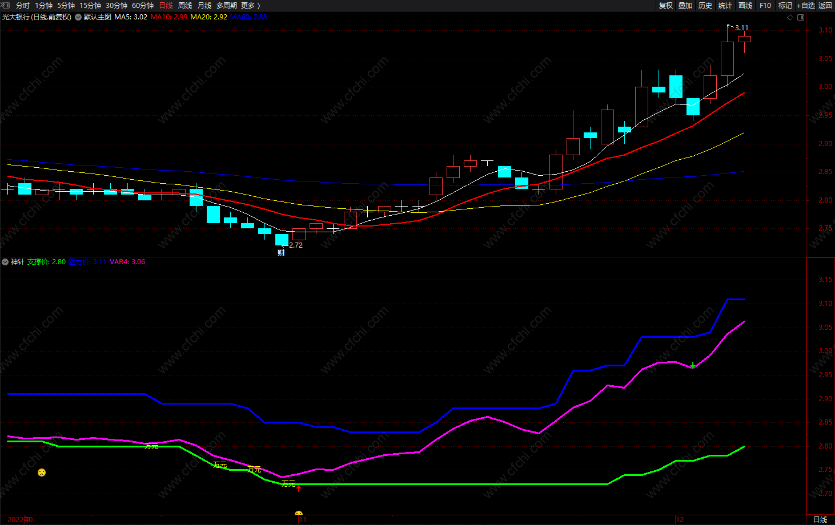The height and width of the screenshot is (525, 835).
Task: Activate the 画线 drawing tool
Action: coord(745,5)
